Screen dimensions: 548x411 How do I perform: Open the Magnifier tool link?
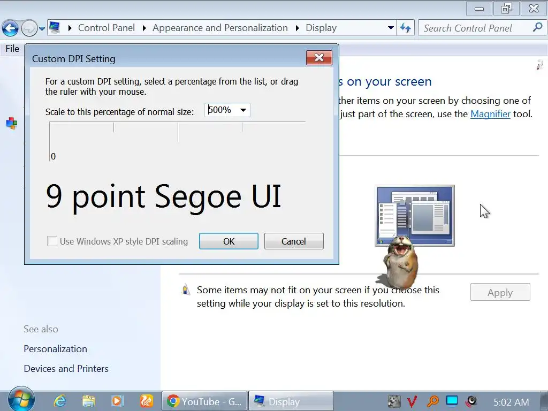click(x=490, y=114)
